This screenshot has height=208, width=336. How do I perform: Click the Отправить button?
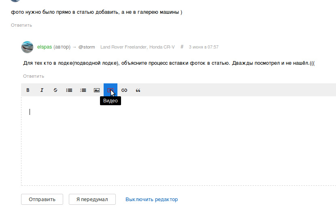[x=42, y=200]
